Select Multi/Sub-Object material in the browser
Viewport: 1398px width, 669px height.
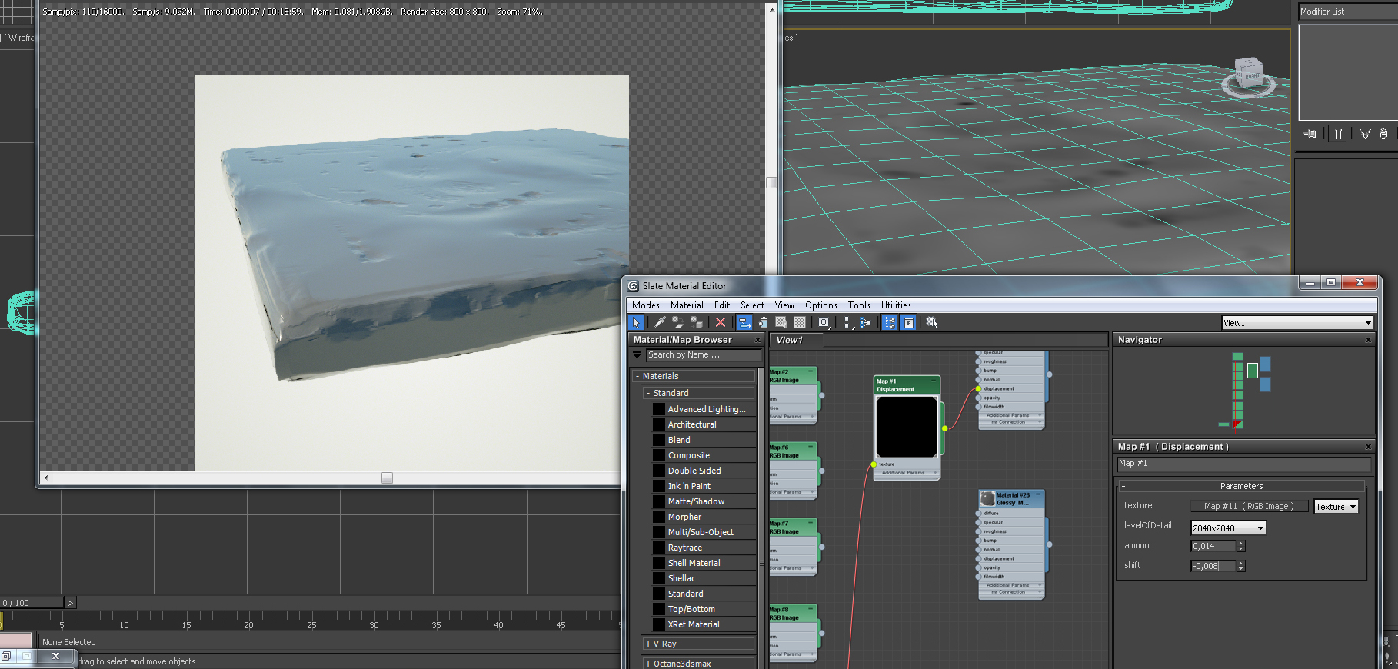[700, 532]
